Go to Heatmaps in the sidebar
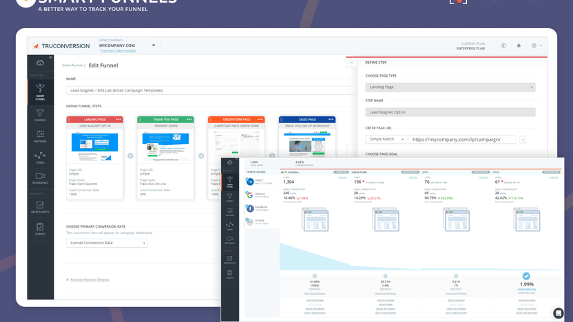Screen dimensions: 573x322 (40, 136)
